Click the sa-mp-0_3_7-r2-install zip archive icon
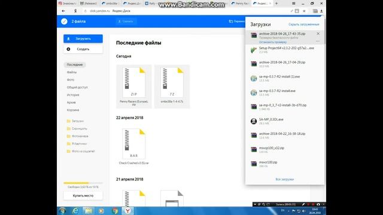 click(x=254, y=107)
